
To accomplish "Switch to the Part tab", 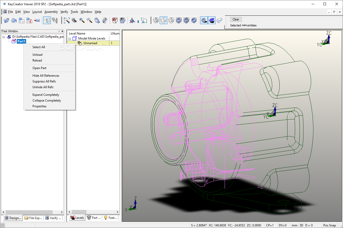I will tap(94, 218).
